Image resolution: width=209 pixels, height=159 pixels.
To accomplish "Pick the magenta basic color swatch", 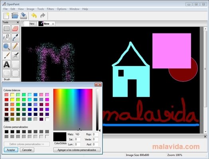I will [47, 99].
